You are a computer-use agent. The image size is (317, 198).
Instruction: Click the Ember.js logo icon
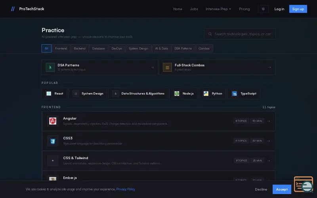[53, 178]
